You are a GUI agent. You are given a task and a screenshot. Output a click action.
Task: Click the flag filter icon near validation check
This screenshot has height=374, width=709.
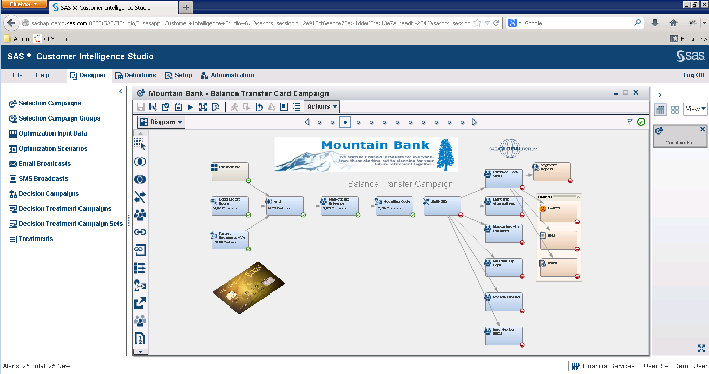(630, 122)
